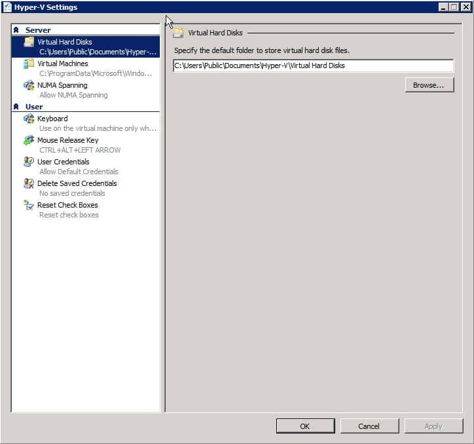Collapse the User section header
This screenshot has width=474, height=444.
16,107
